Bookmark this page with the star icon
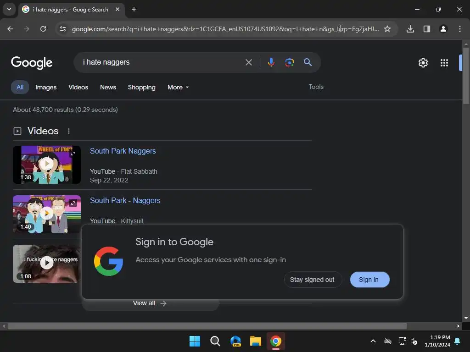470x352 pixels. 387,29
